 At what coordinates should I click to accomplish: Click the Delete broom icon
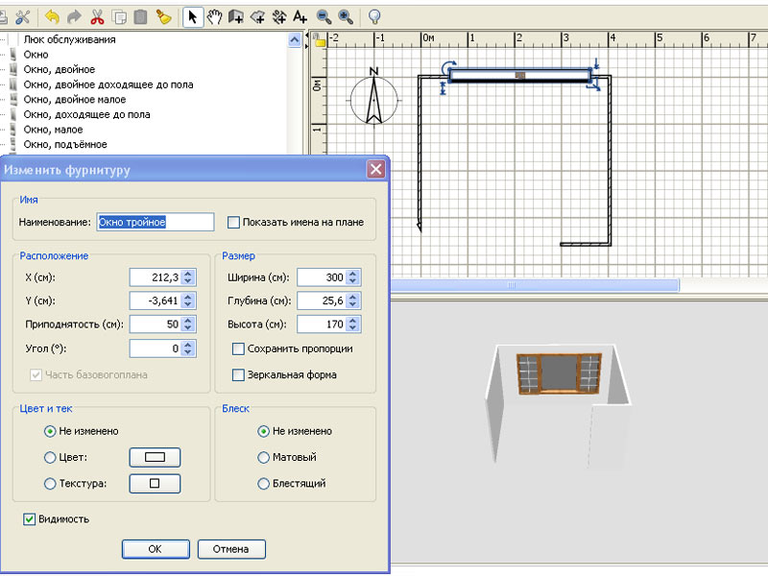point(163,17)
